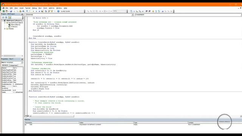Open the Edit menu
The image size is (242, 136).
(x=11, y=8)
